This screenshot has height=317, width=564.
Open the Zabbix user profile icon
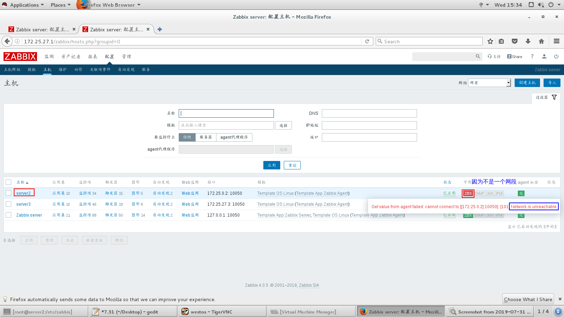544,56
